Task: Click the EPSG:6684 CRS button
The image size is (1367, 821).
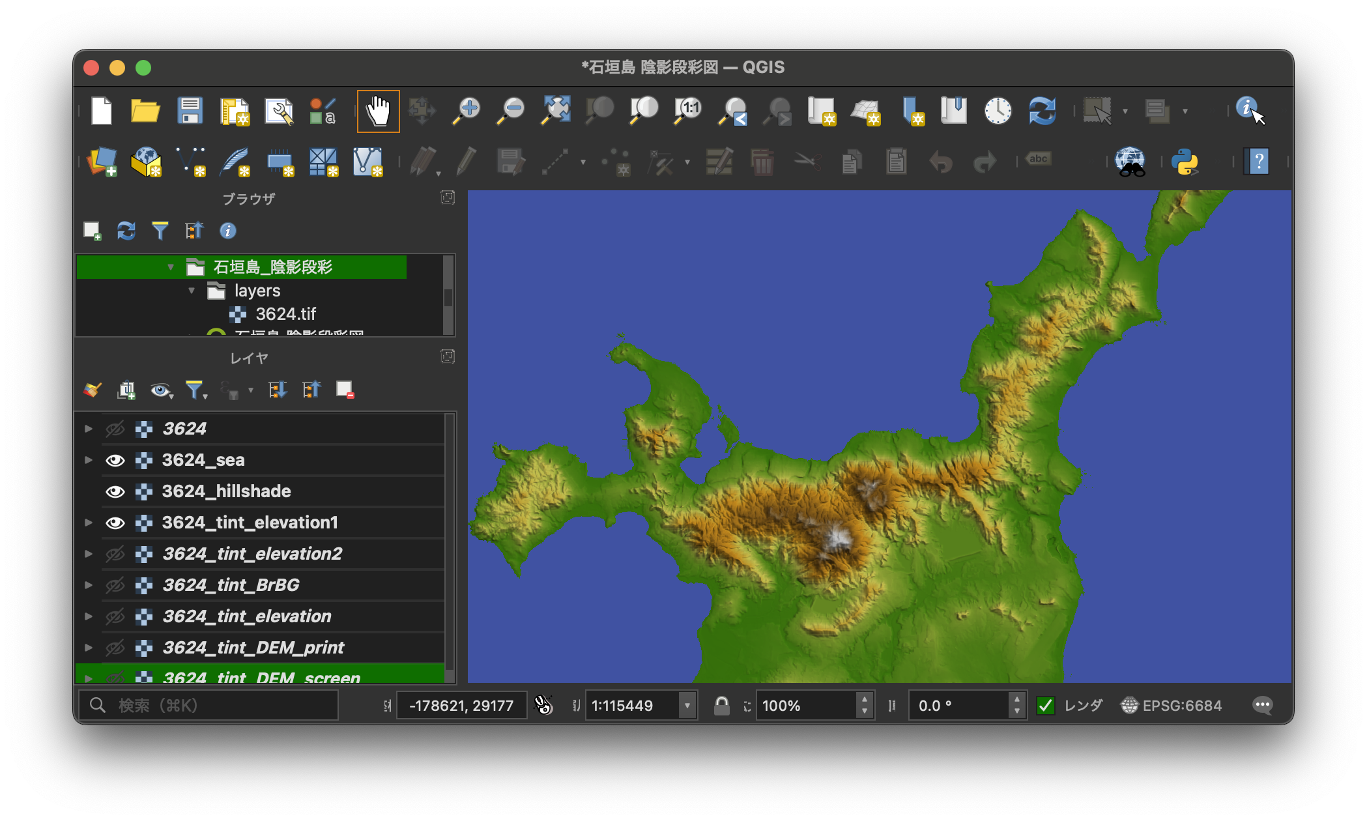Action: [x=1172, y=706]
